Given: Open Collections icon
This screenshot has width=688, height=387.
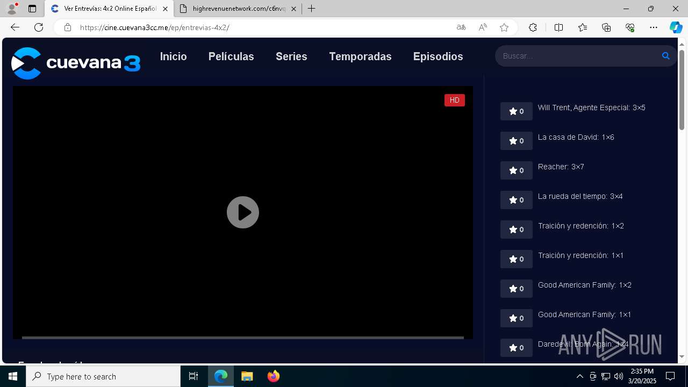Looking at the screenshot, I should pos(606,27).
